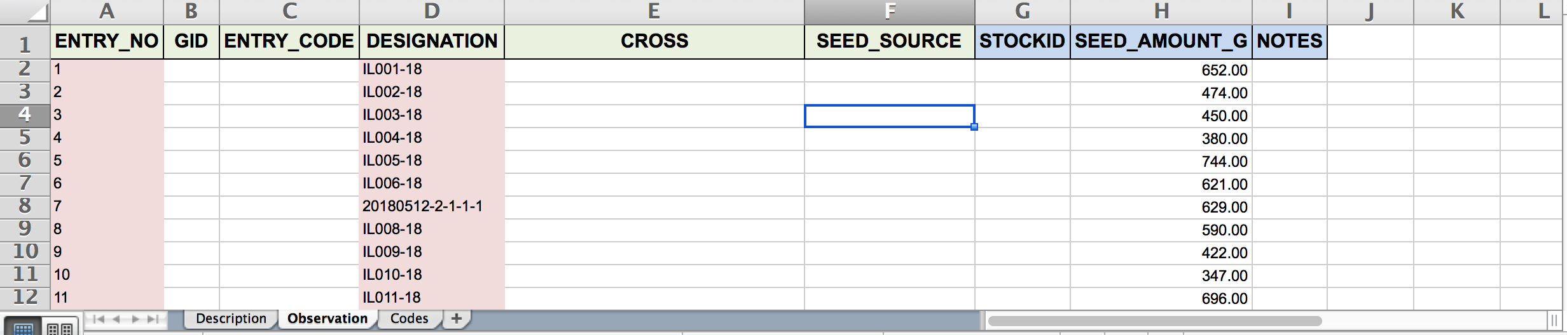Go to previous sheet arrow

[x=116, y=319]
